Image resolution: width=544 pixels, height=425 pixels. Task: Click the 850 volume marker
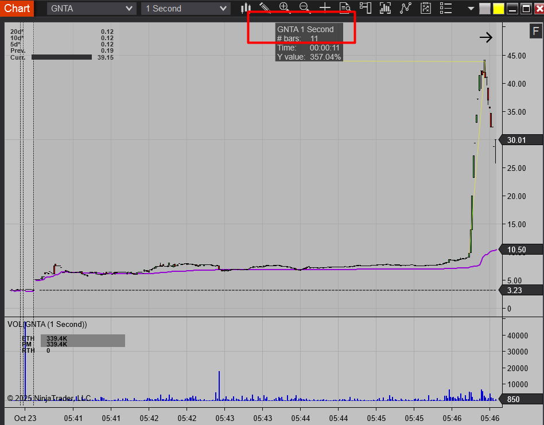(x=520, y=399)
